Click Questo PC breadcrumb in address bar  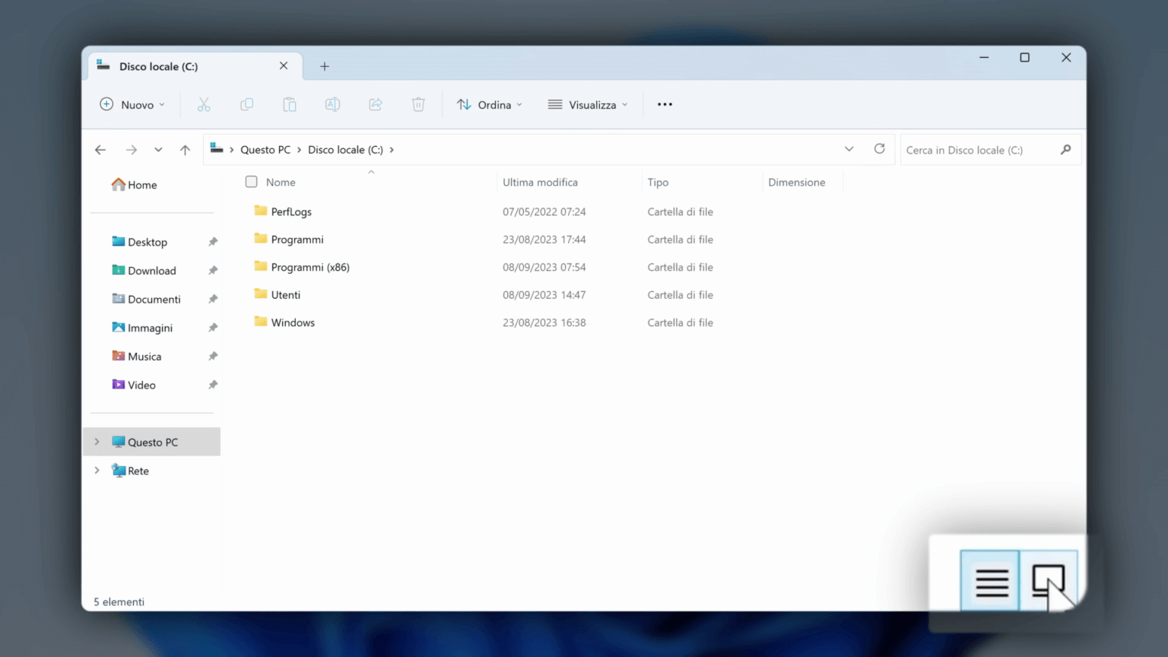265,150
